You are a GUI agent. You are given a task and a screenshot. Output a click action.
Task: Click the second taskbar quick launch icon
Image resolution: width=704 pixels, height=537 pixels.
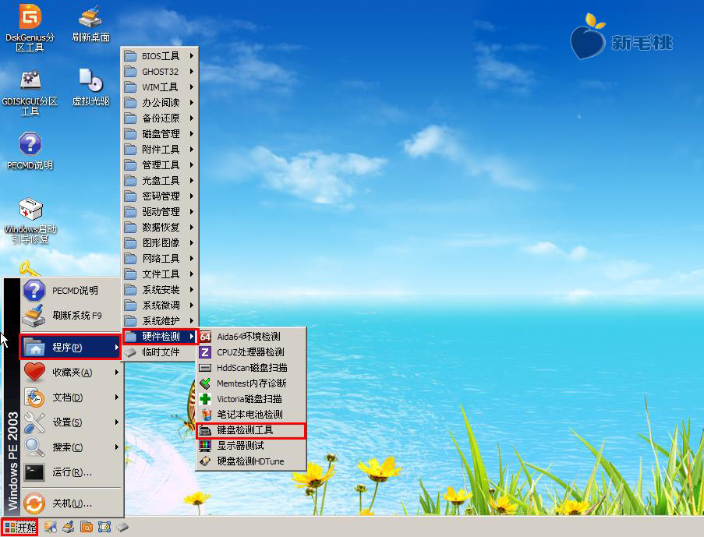(69, 527)
